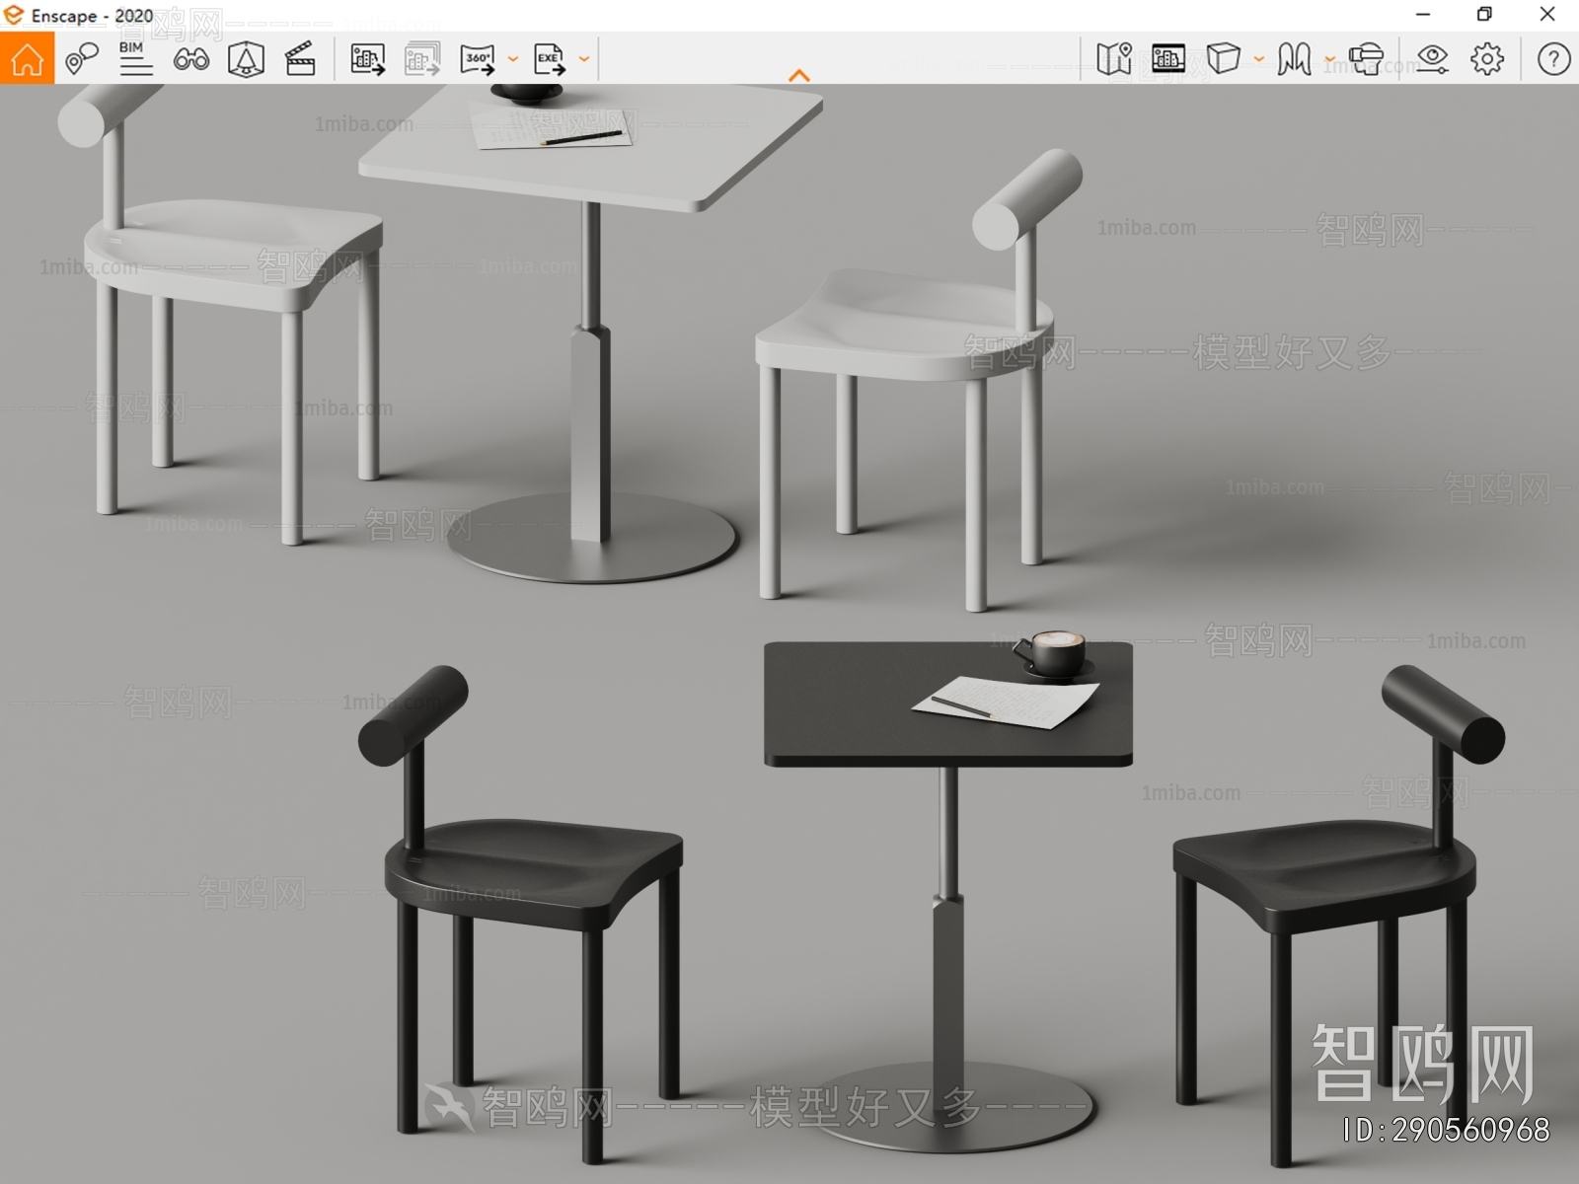Expand the 360 panorama export dropdown
Screen dimensions: 1579x1184
click(x=513, y=59)
